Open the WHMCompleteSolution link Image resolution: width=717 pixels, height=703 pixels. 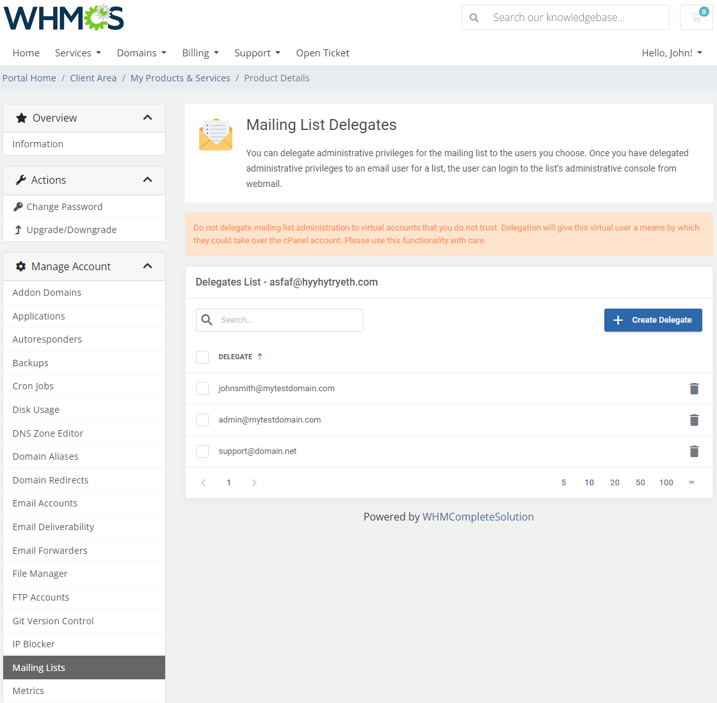pyautogui.click(x=478, y=517)
